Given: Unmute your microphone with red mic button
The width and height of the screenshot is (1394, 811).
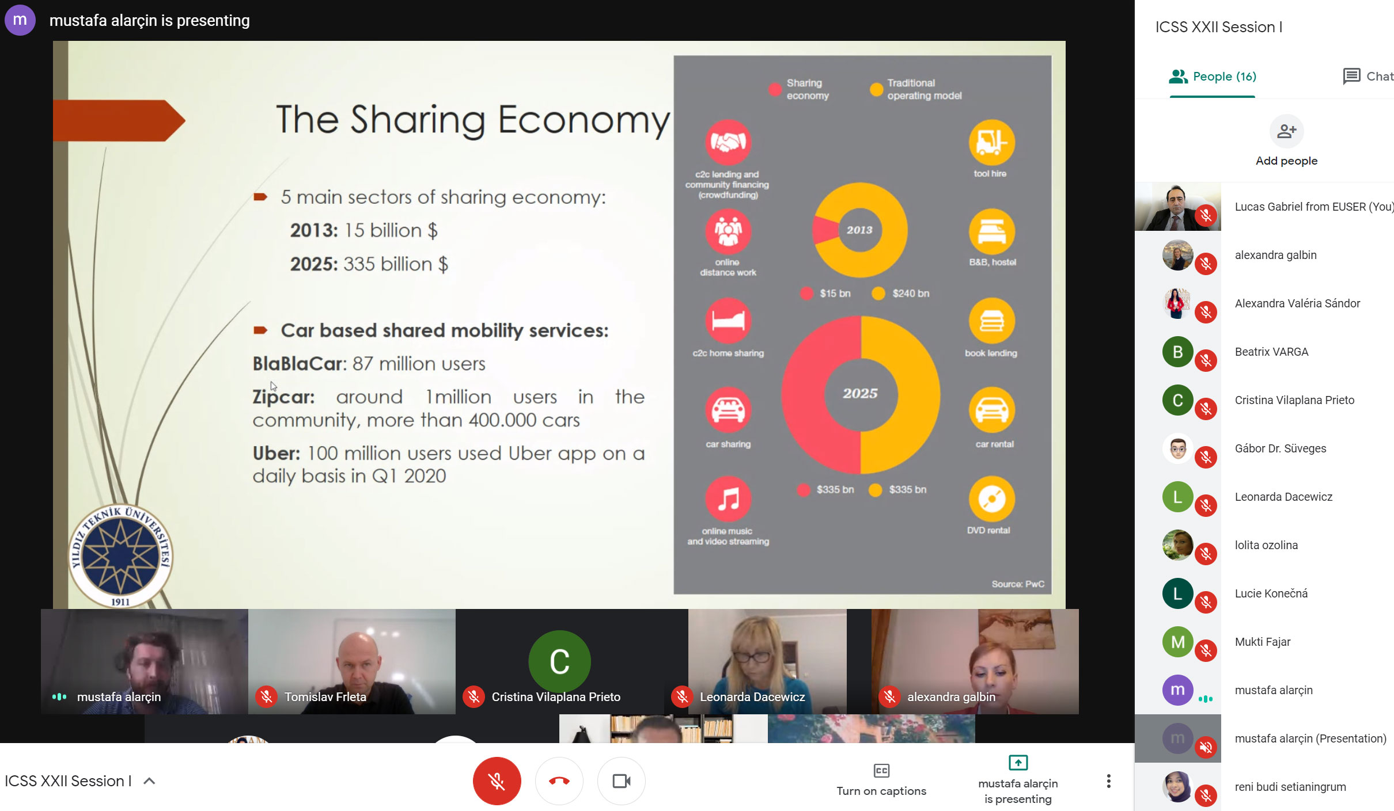Looking at the screenshot, I should (497, 781).
